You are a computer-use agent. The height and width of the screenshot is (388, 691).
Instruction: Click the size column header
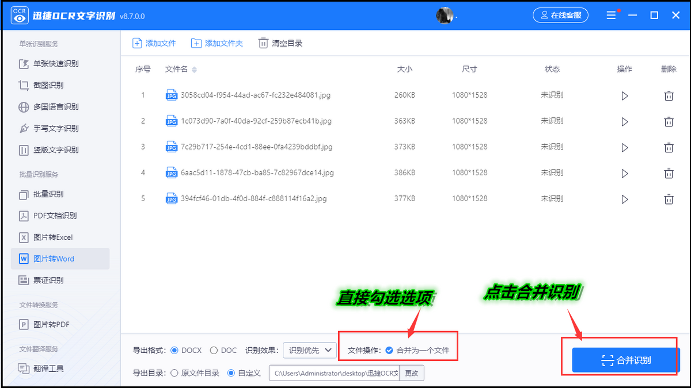405,70
